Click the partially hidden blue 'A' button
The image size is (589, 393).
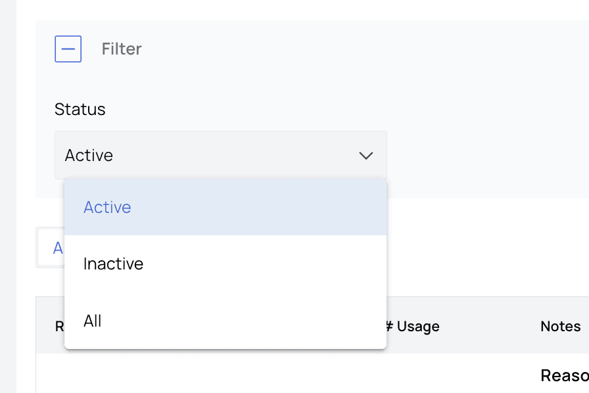click(57, 248)
